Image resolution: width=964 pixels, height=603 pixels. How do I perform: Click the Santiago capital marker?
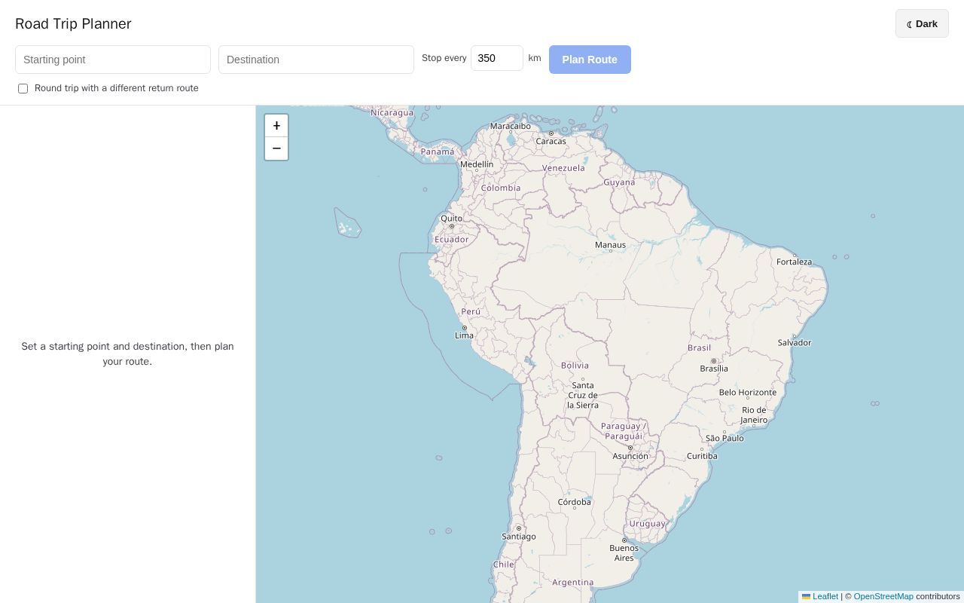519,528
